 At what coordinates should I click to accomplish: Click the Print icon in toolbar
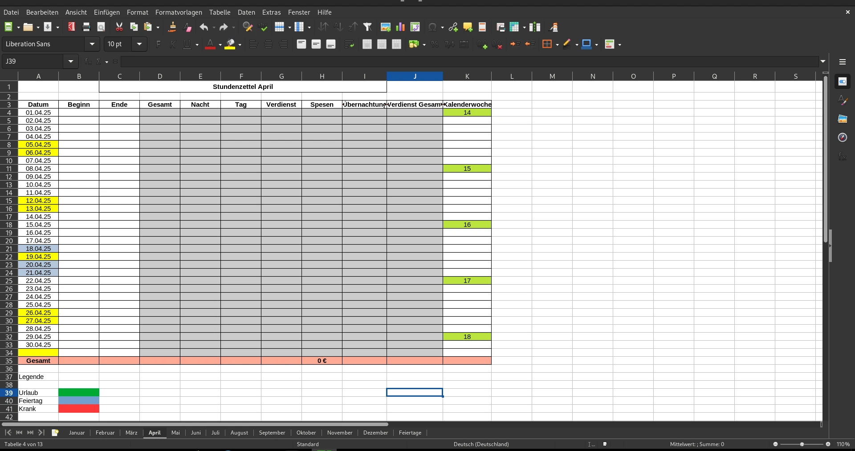(86, 27)
